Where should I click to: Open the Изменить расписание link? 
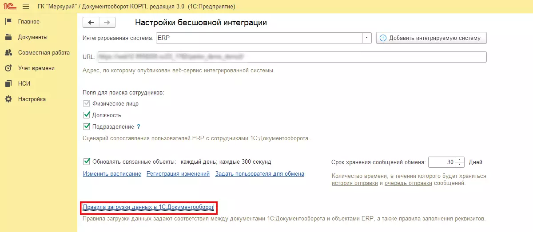(112, 174)
